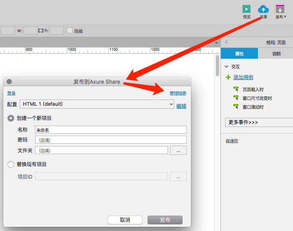The width and height of the screenshot is (293, 231).
Task: Click the lock aspect ratio icon between w and h
Action: coord(41,31)
